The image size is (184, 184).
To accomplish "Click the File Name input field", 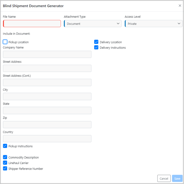I will tap(32, 24).
